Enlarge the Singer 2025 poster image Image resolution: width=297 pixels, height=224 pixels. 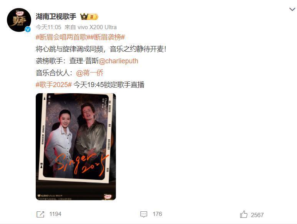click(x=76, y=147)
